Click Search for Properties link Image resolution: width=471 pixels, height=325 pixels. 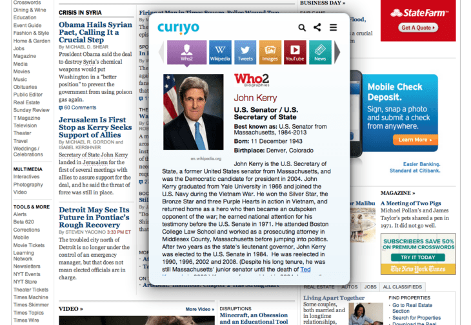point(416,318)
